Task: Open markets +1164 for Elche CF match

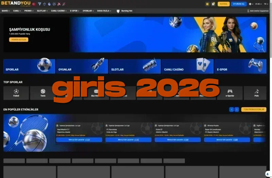Action: coord(177,140)
